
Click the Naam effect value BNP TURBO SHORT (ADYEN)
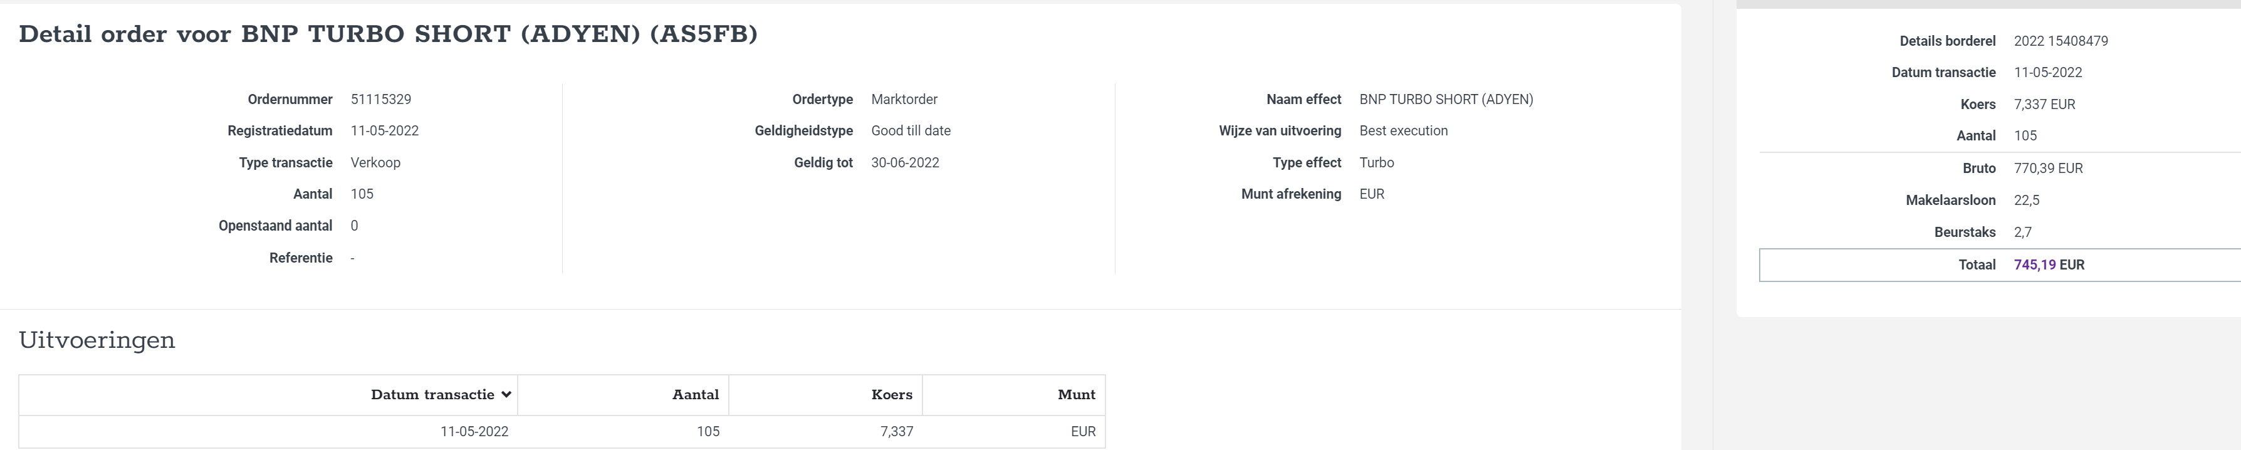[1446, 99]
